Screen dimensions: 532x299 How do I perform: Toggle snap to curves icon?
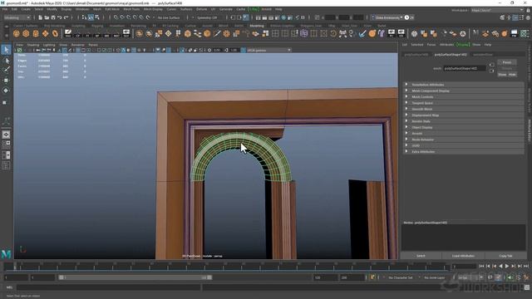click(x=122, y=17)
